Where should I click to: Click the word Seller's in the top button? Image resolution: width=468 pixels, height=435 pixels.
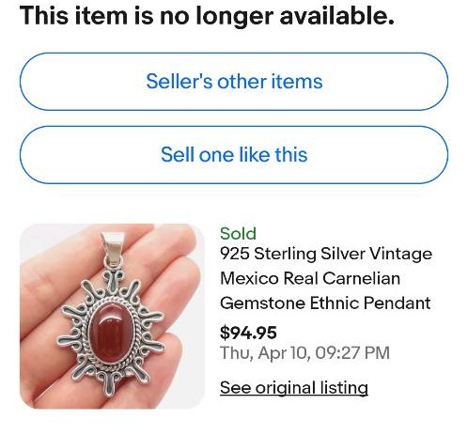click(179, 82)
